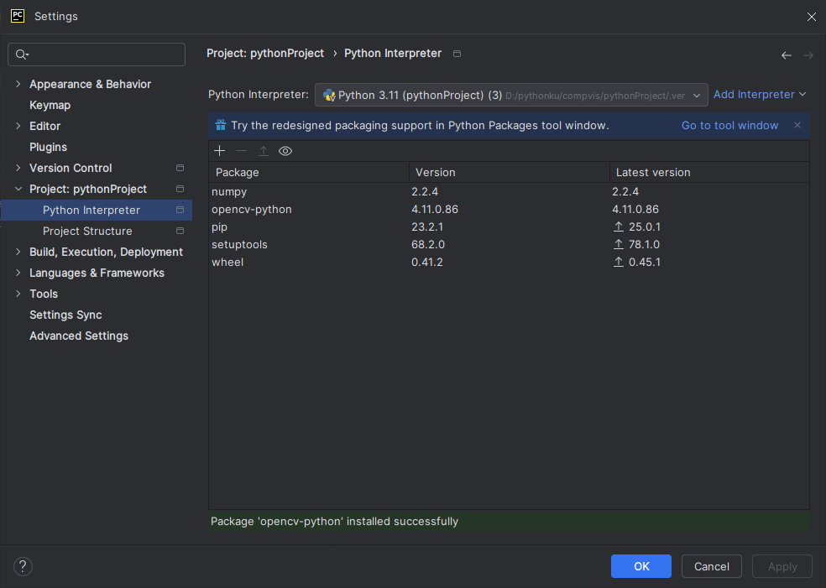This screenshot has width=826, height=588.
Task: Expand the Tools section
Action: click(18, 294)
